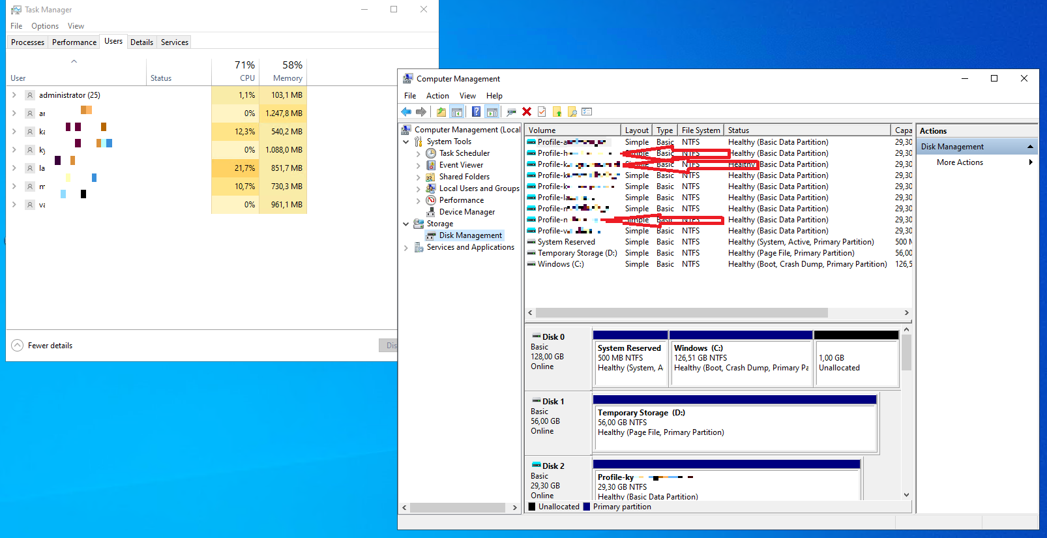Select the Windows (C:) volume row
This screenshot has height=538, width=1047.
(x=718, y=264)
